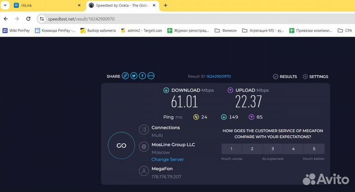Open a new browser tab
The height and width of the screenshot is (192, 355).
(166, 5)
